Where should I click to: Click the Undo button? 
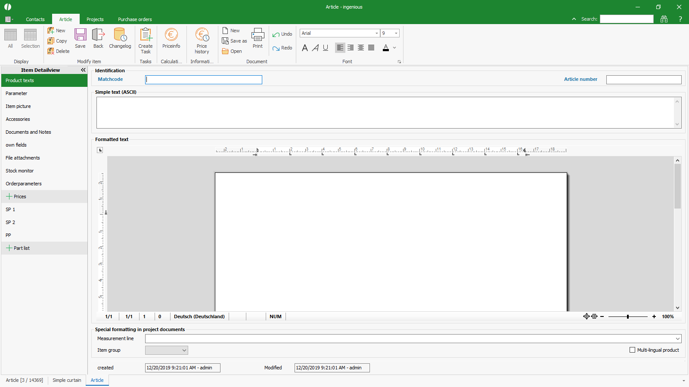pos(282,34)
